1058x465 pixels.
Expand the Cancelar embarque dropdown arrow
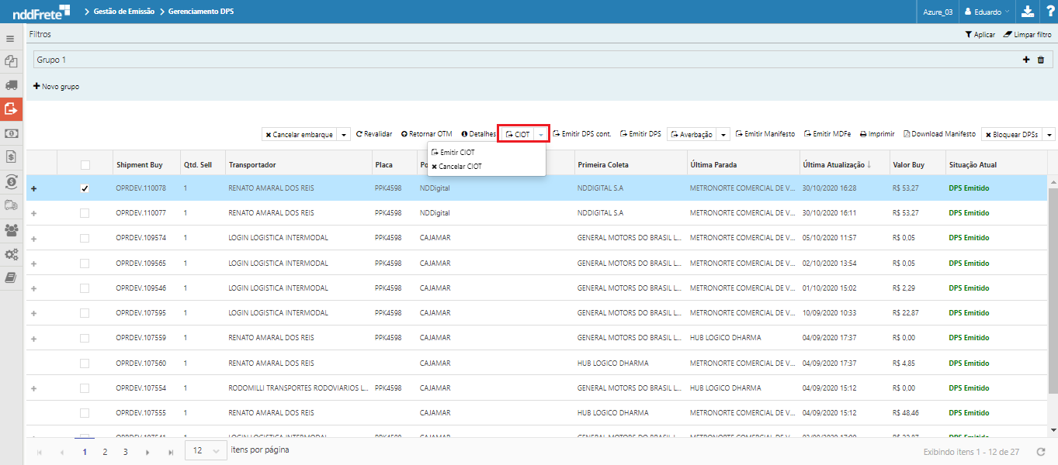(344, 135)
